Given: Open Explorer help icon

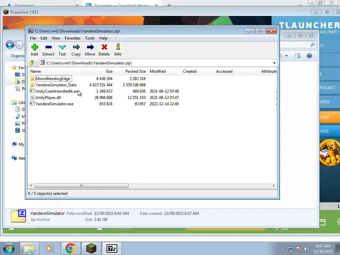Looking at the screenshot, I should pyautogui.click(x=309, y=56).
